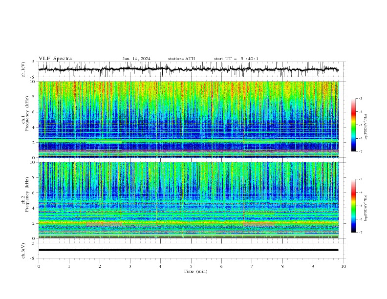Click the upper color scale bar for ch.1
The height and width of the screenshot is (299, 387).
[354, 125]
